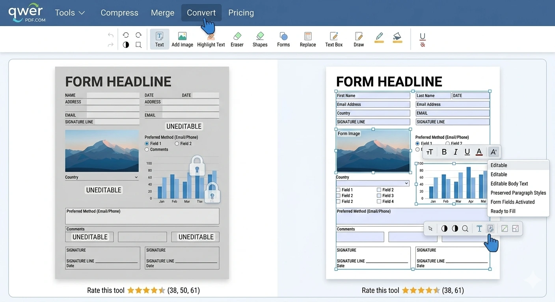Select Comments radio in the gray left document

(x=147, y=149)
